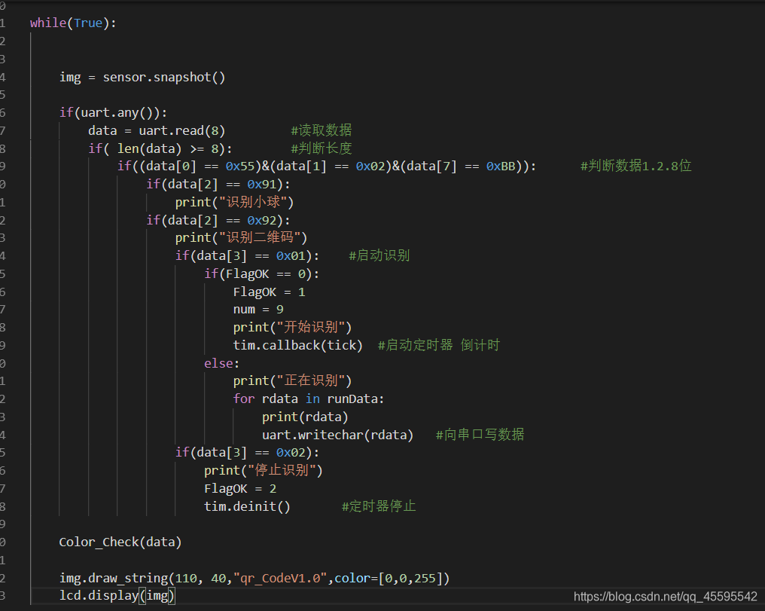
Task: Click print("正在识别") statement
Action: click(x=292, y=381)
